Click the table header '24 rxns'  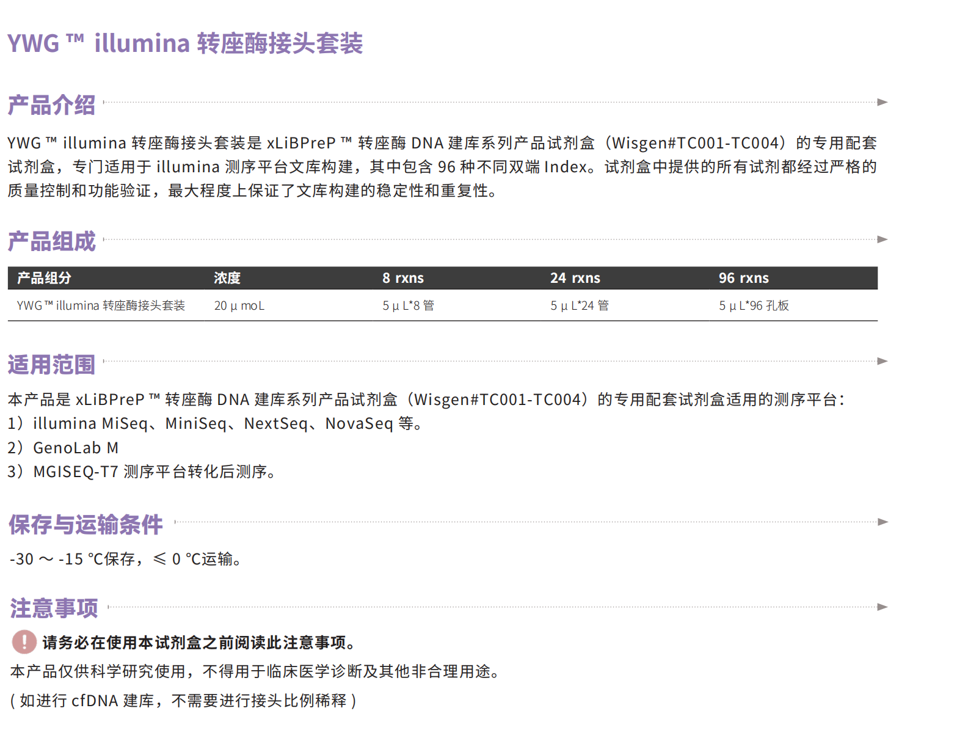tap(575, 278)
